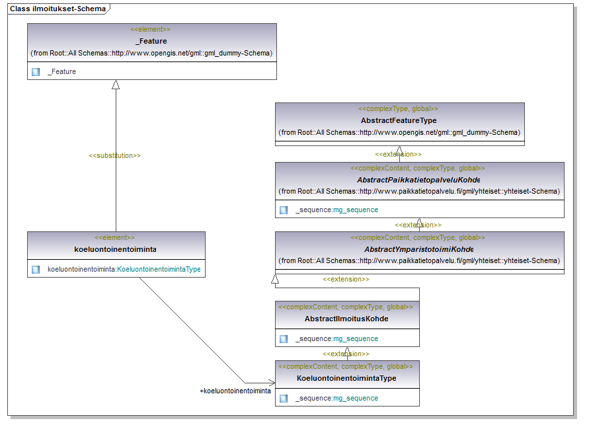This screenshot has height=429, width=591.
Task: Click the substitution stereotype label
Action: (114, 156)
